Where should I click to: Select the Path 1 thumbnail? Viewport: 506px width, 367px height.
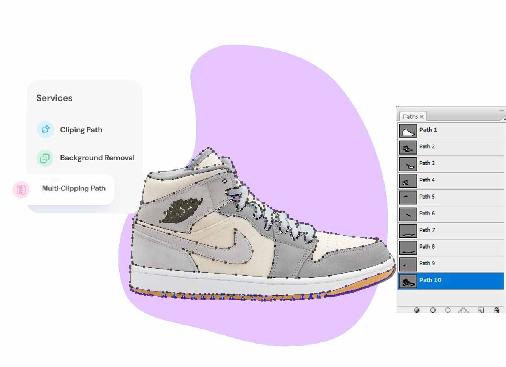(x=408, y=131)
